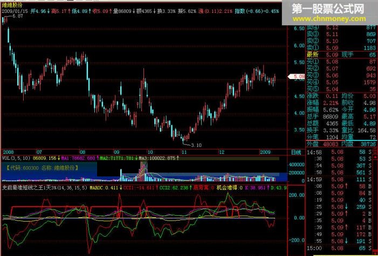
Task: Click the 日线 period label
Action: pos(296,152)
